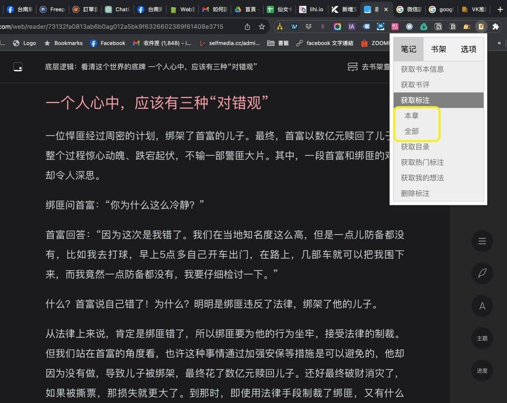This screenshot has height=403, width=507.
Task: Open font size 'A' round button
Action: [x=482, y=305]
